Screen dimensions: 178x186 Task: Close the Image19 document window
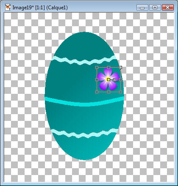tap(168, 8)
